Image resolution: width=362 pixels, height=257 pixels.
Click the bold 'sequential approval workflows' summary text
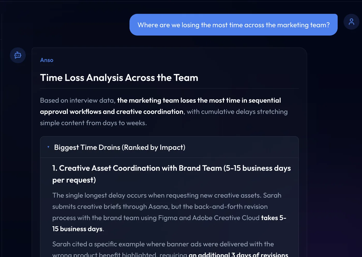(x=160, y=106)
